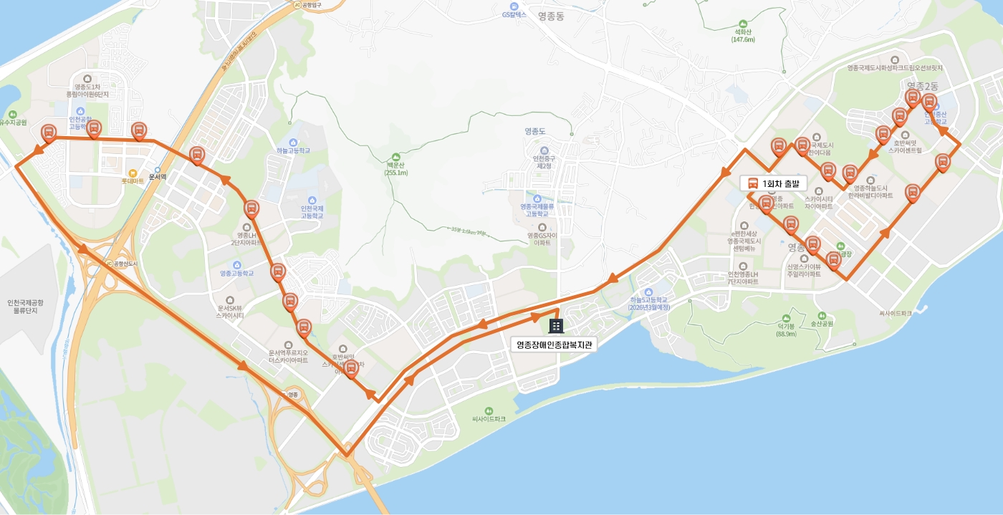1003x515 pixels.
Task: Click the 영종장애인종합복지관 building icon
Action: (x=556, y=326)
